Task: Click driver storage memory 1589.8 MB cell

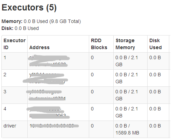Action: tap(130, 129)
